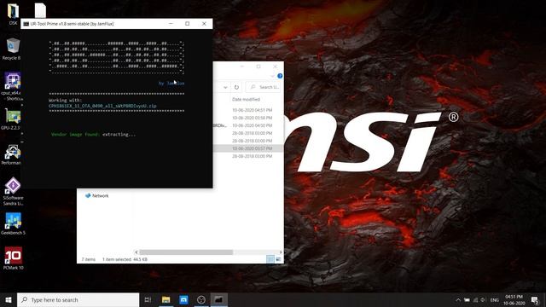The width and height of the screenshot is (546, 307).
Task: Maximize the UR-Tool Prime console window
Action: (188, 24)
